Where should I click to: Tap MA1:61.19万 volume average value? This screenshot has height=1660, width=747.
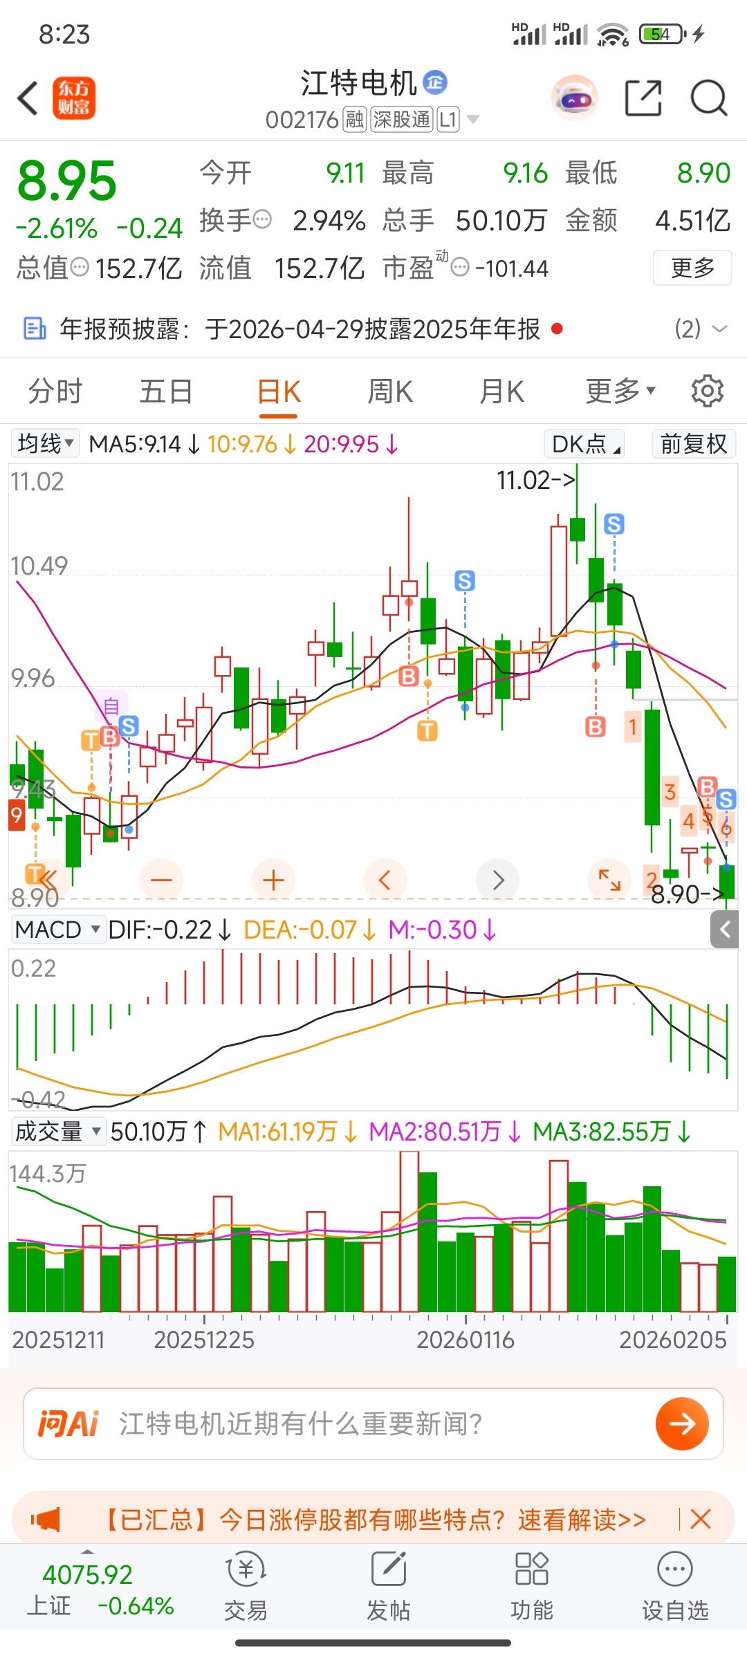pyautogui.click(x=287, y=1132)
